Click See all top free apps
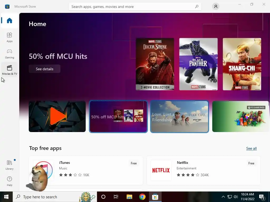This screenshot has width=270, height=202. (251, 148)
